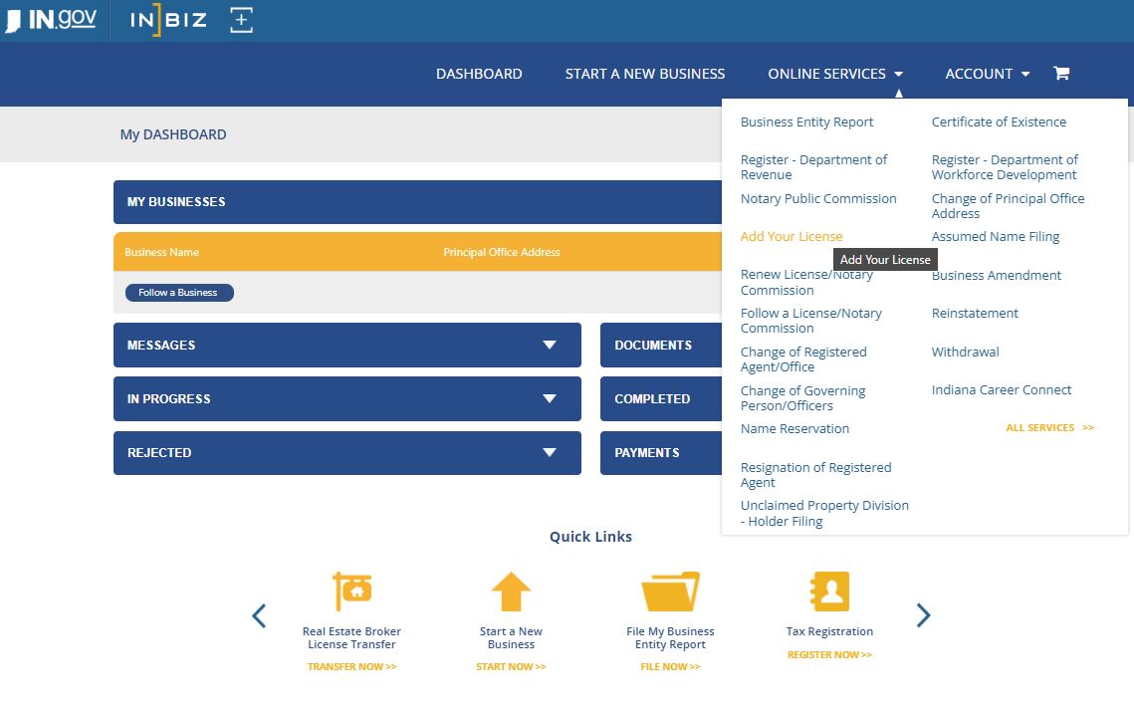This screenshot has height=713, width=1134.
Task: Go to Dashboard in navigation bar
Action: tap(479, 74)
